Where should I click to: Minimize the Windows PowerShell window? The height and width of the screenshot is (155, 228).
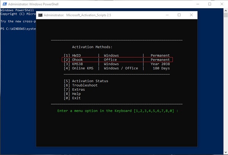click(x=198, y=4)
